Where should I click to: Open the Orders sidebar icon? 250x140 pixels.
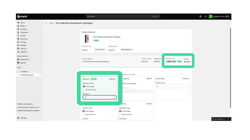coord(18,26)
